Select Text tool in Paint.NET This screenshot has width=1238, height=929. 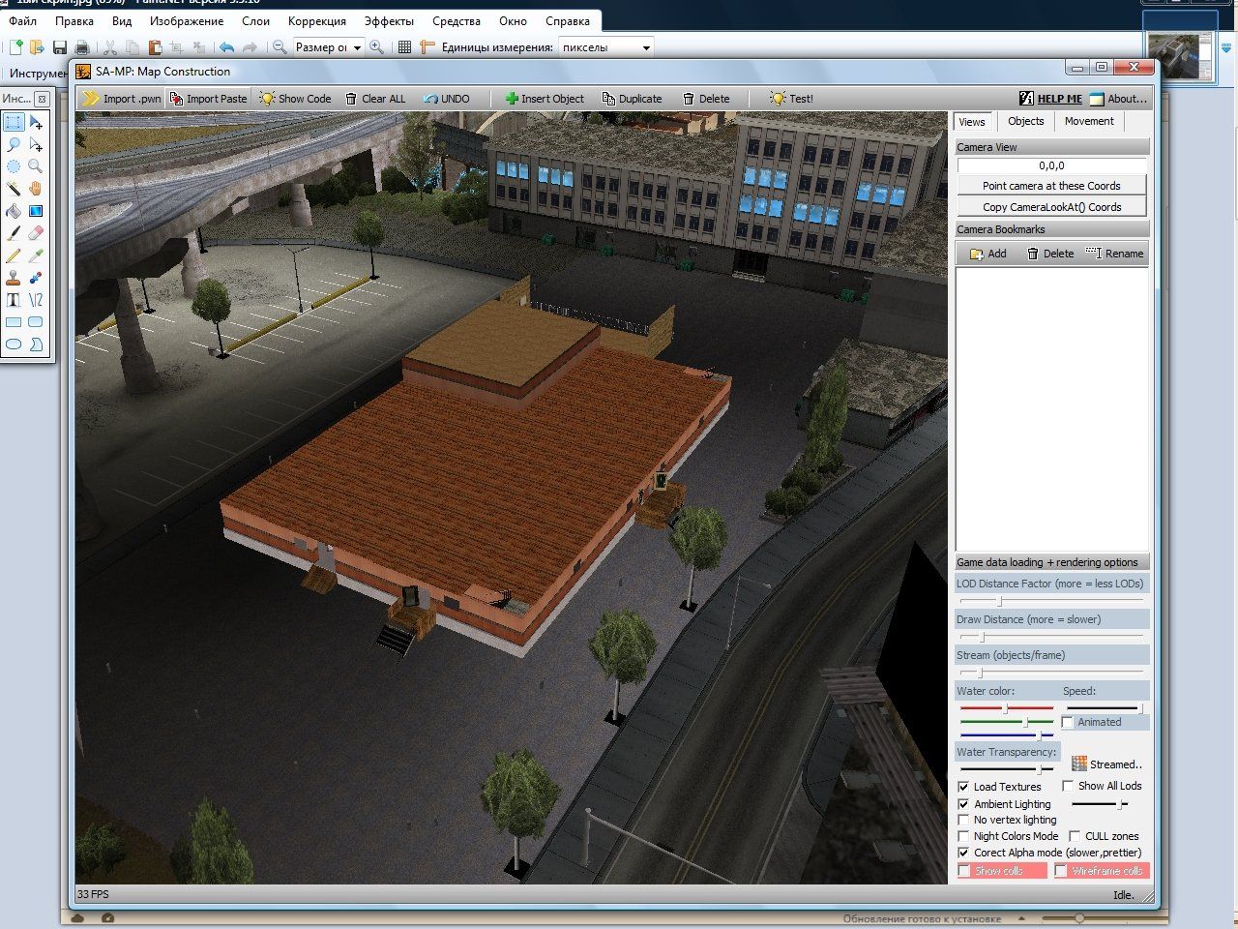point(14,300)
